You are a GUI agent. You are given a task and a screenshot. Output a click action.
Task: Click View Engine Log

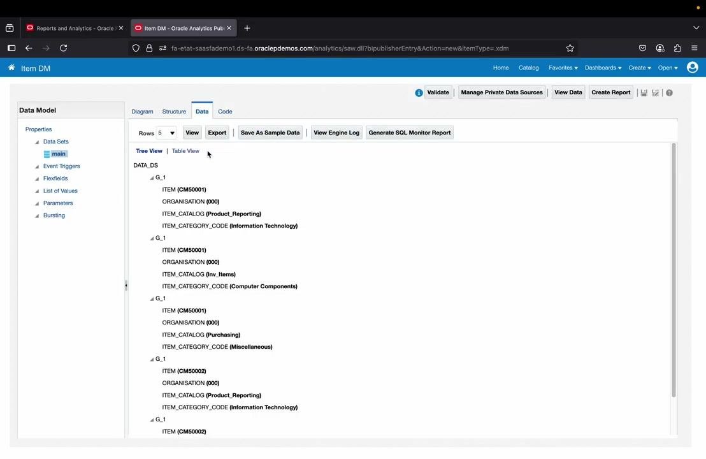(x=336, y=133)
